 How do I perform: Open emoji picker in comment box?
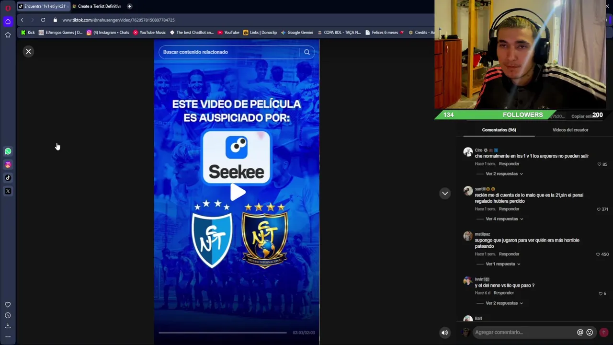(x=590, y=332)
